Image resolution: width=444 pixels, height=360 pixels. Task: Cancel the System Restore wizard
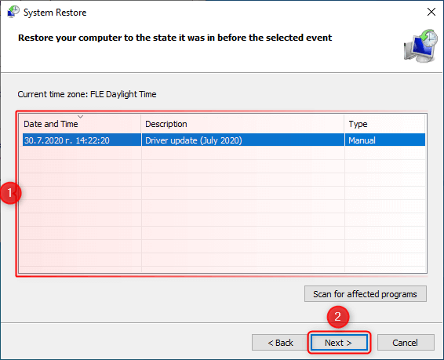pyautogui.click(x=406, y=343)
